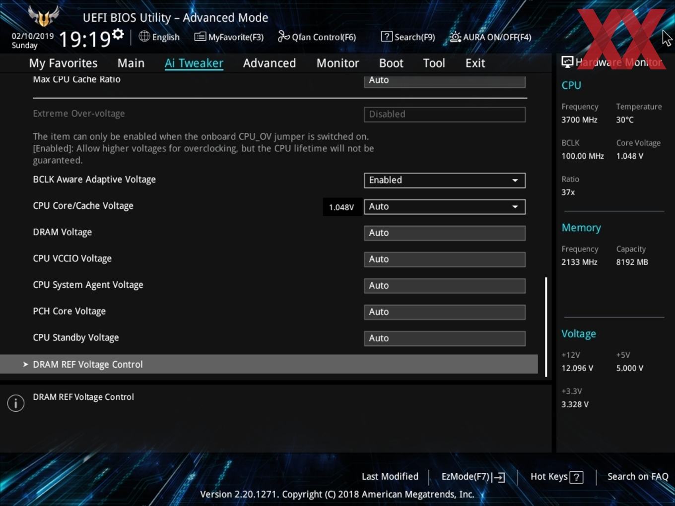The height and width of the screenshot is (506, 675).
Task: Click Last Modified button
Action: (390, 477)
